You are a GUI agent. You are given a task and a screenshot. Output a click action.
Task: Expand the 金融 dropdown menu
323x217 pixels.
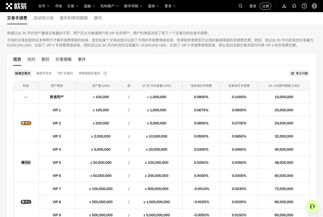click(89, 6)
